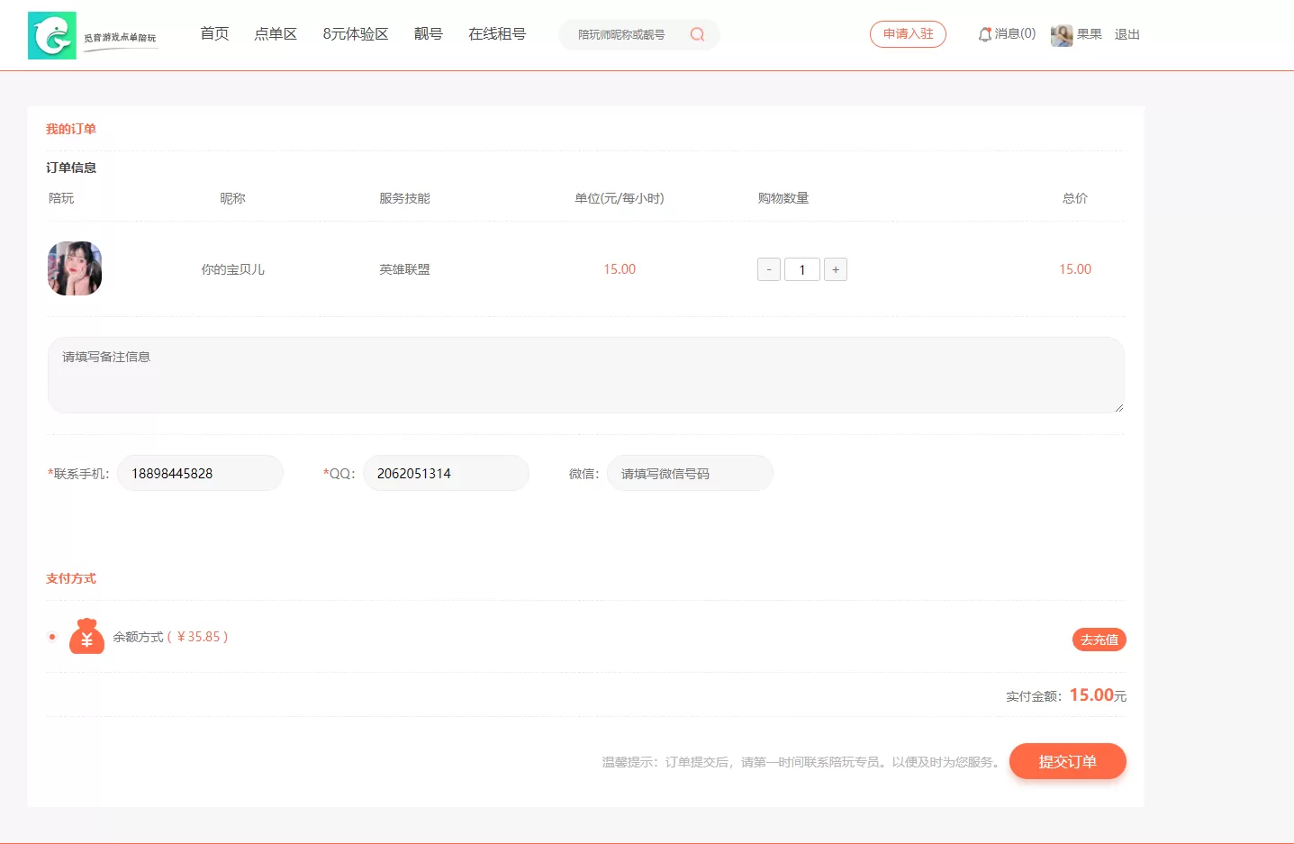Open the 点单区 menu item

[x=276, y=34]
